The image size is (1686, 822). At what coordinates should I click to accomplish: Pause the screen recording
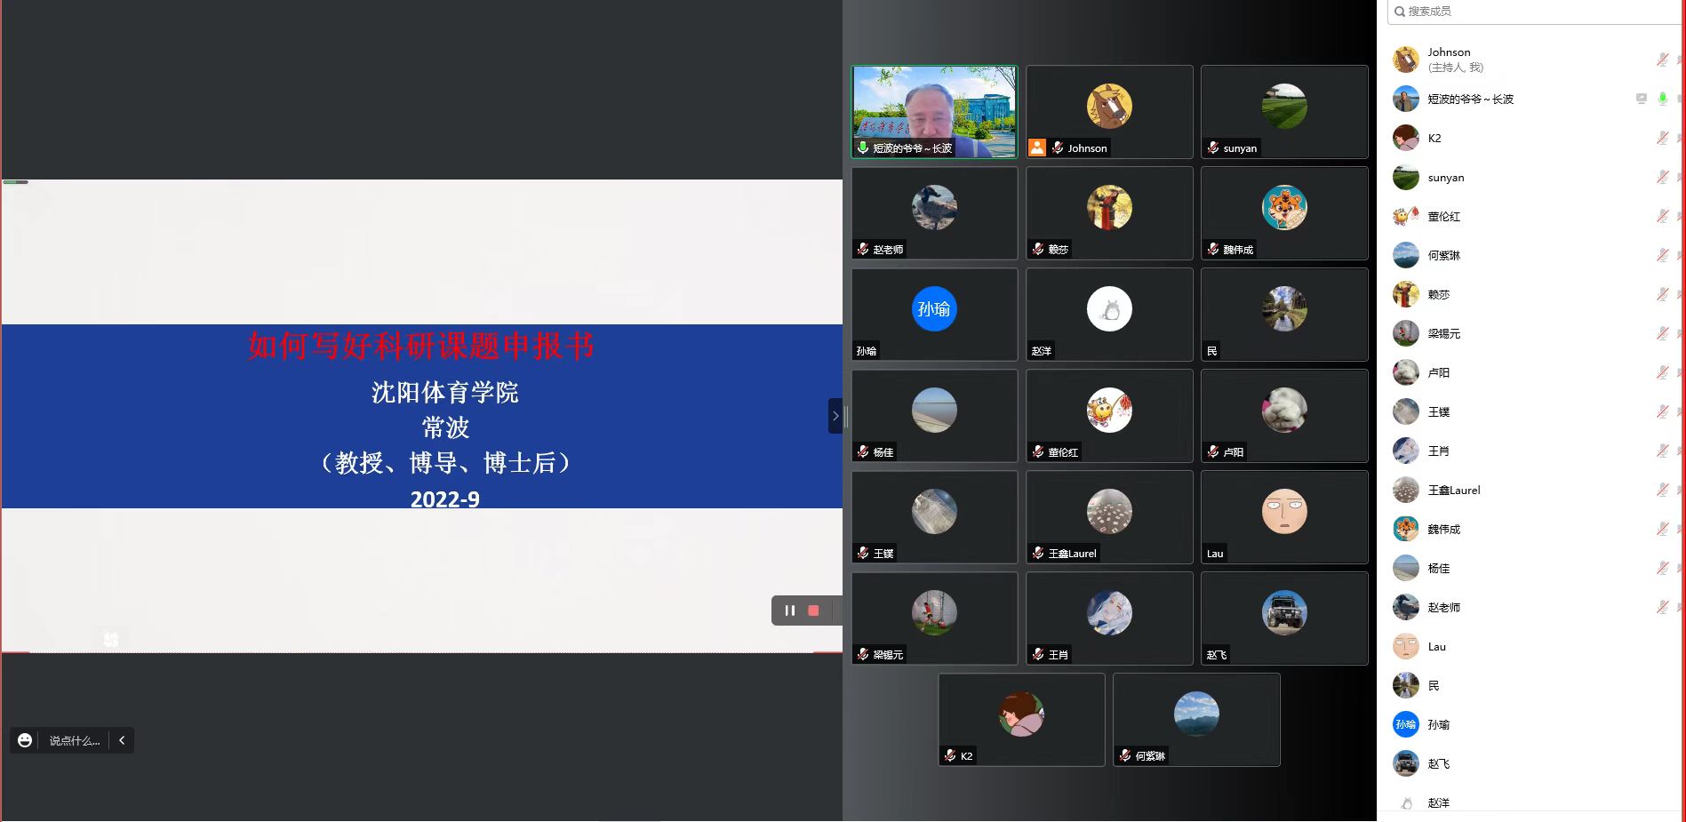789,611
